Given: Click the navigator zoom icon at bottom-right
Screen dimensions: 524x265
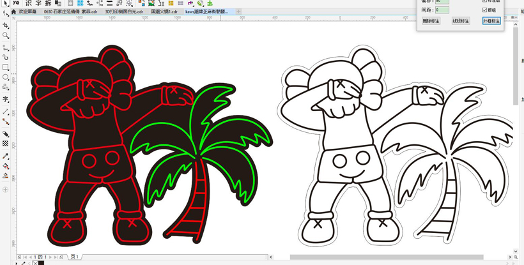Looking at the screenshot, I should coord(516,257).
